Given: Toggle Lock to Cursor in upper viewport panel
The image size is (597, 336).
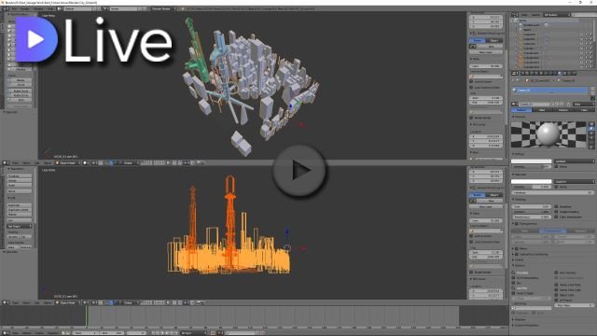Looking at the screenshot, I should click(x=471, y=81).
